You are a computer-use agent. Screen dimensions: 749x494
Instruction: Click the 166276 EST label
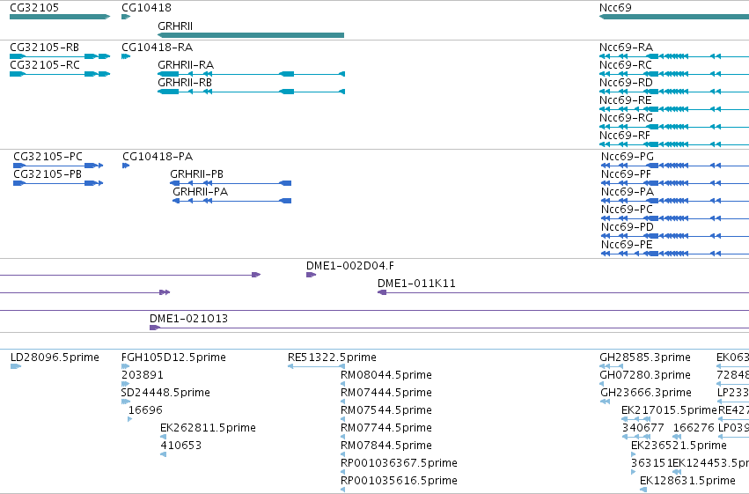click(x=694, y=429)
